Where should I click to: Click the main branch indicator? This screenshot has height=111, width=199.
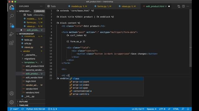click(x=14, y=109)
